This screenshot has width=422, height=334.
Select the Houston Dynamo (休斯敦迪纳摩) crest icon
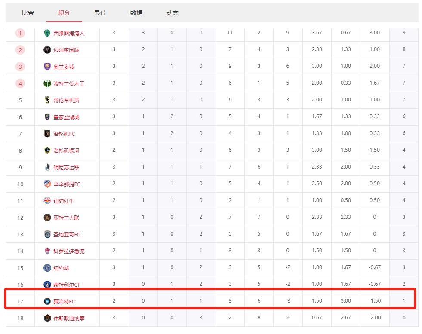coord(47,318)
